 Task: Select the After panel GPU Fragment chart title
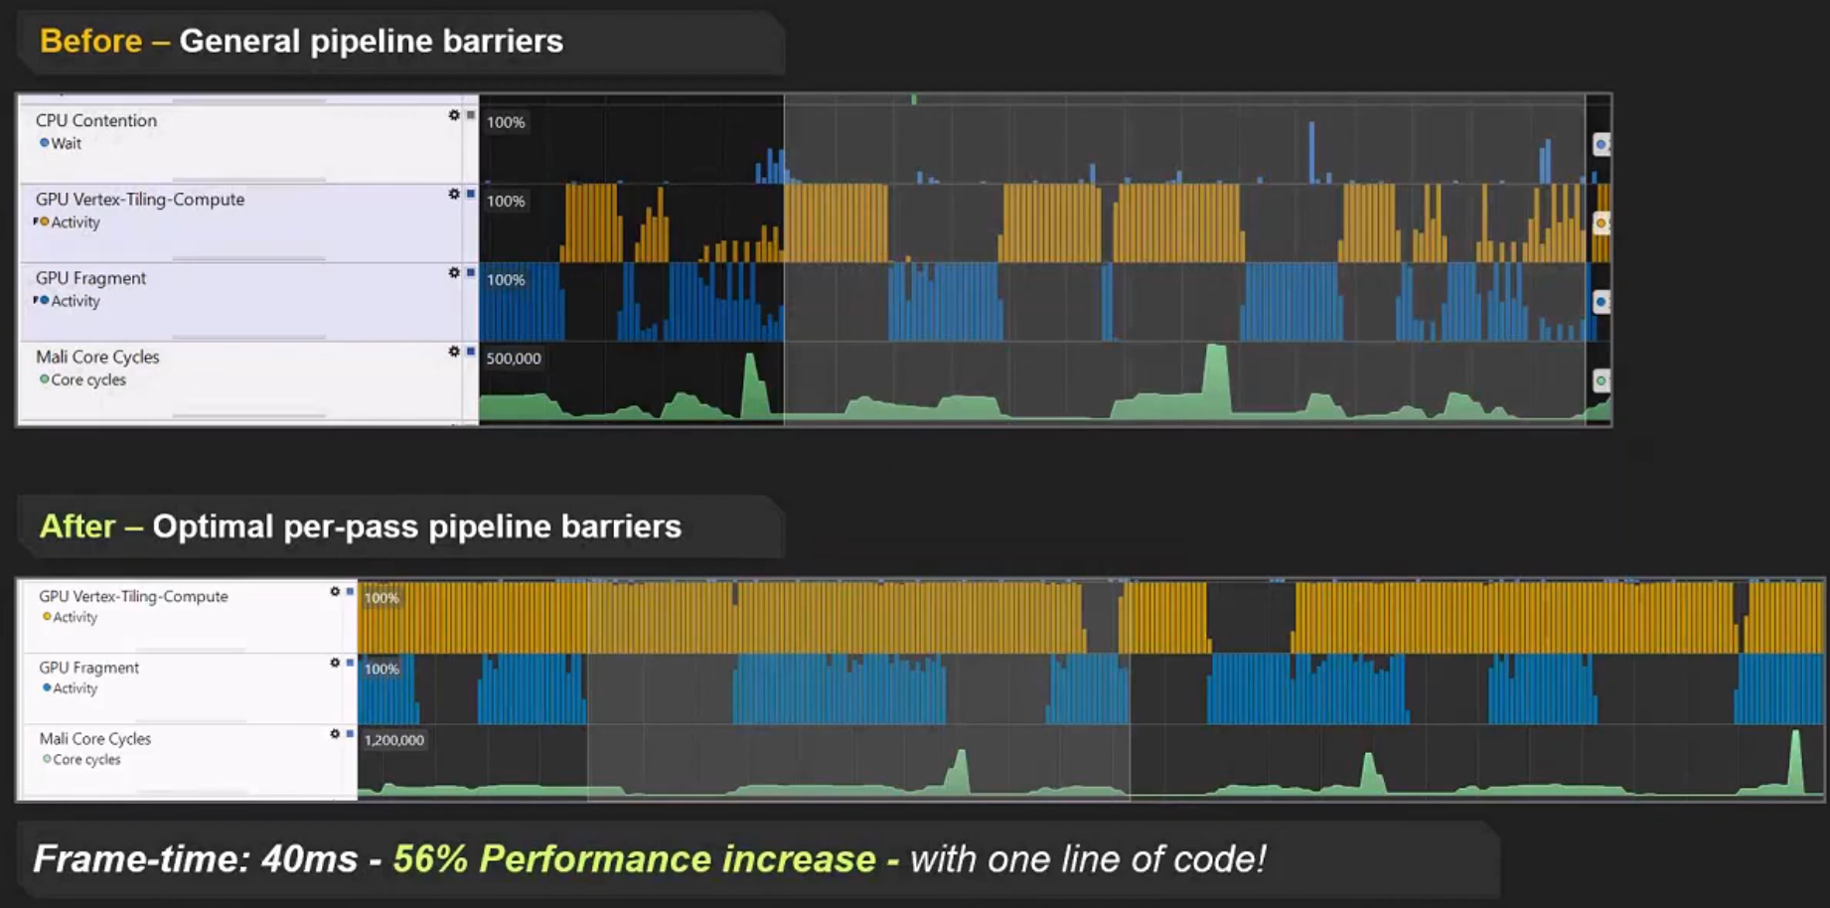(x=88, y=668)
